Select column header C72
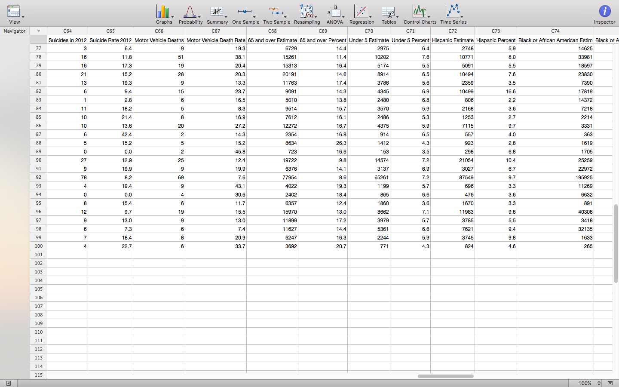 (x=453, y=31)
